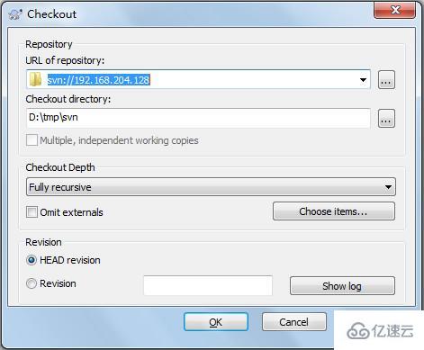
Task: Click the cloud logo watermark
Action: [x=381, y=331]
